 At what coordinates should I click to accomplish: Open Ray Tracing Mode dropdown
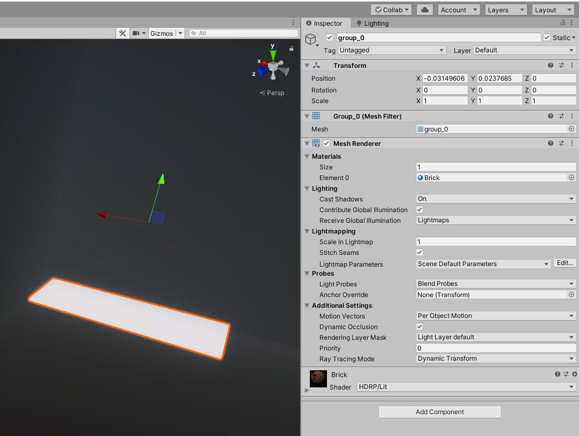pos(496,359)
